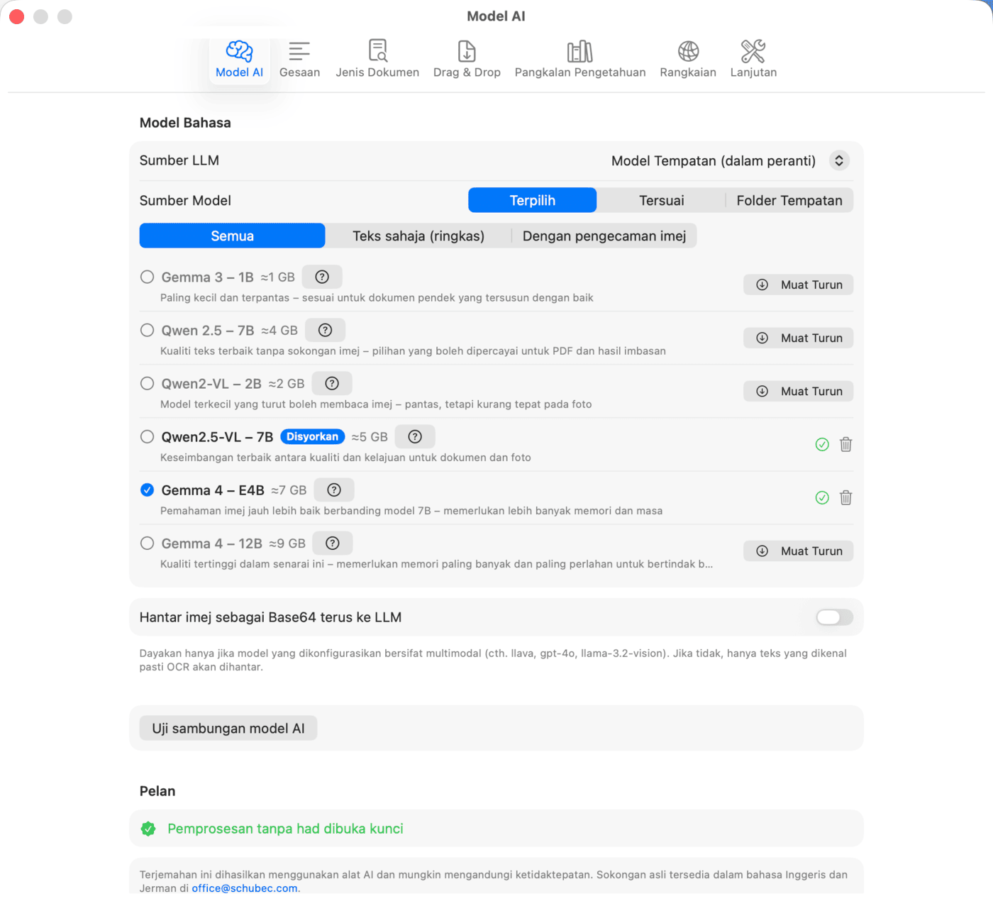This screenshot has width=993, height=906.
Task: Click Pemprosesan tanpa had dibuka kunci text
Action: (285, 829)
